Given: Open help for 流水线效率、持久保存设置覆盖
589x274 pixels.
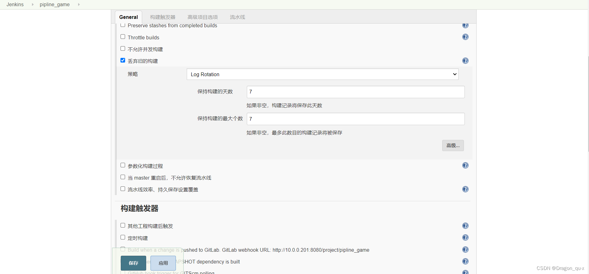Looking at the screenshot, I should tap(465, 189).
